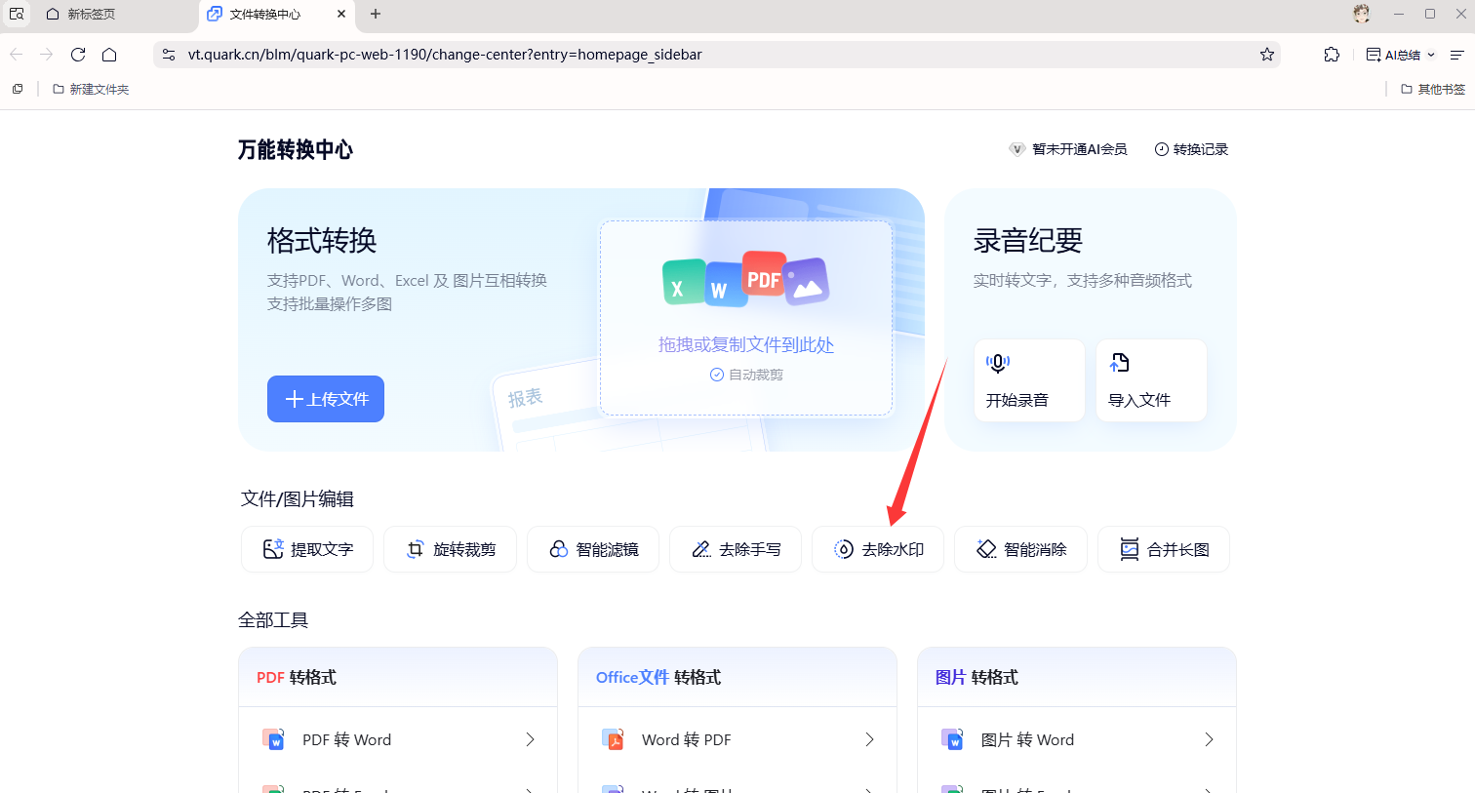Click the user avatar in the title bar
1475x793 pixels.
(x=1362, y=14)
